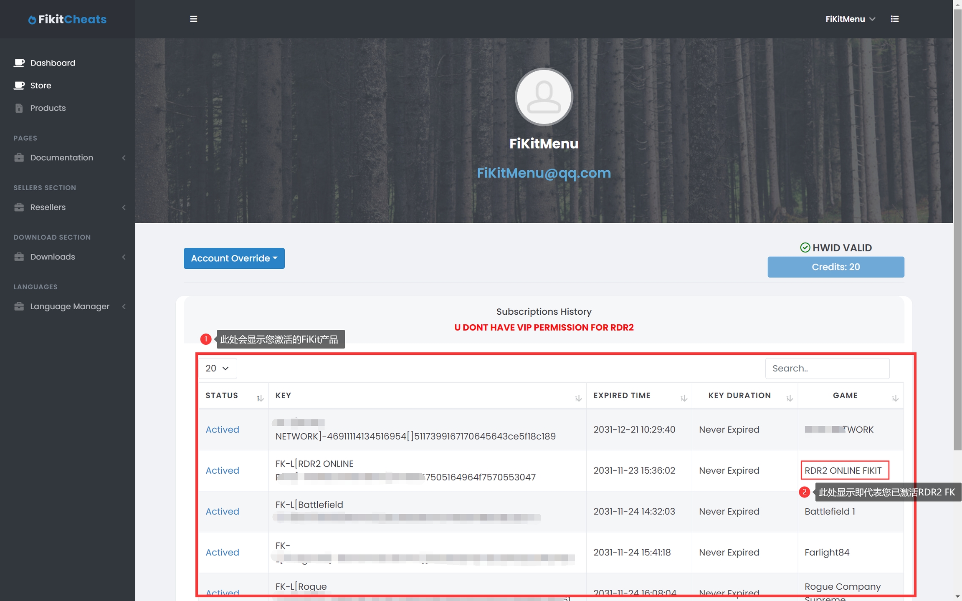The image size is (962, 601).
Task: Click the FikitCheats flame logo
Action: tap(32, 20)
